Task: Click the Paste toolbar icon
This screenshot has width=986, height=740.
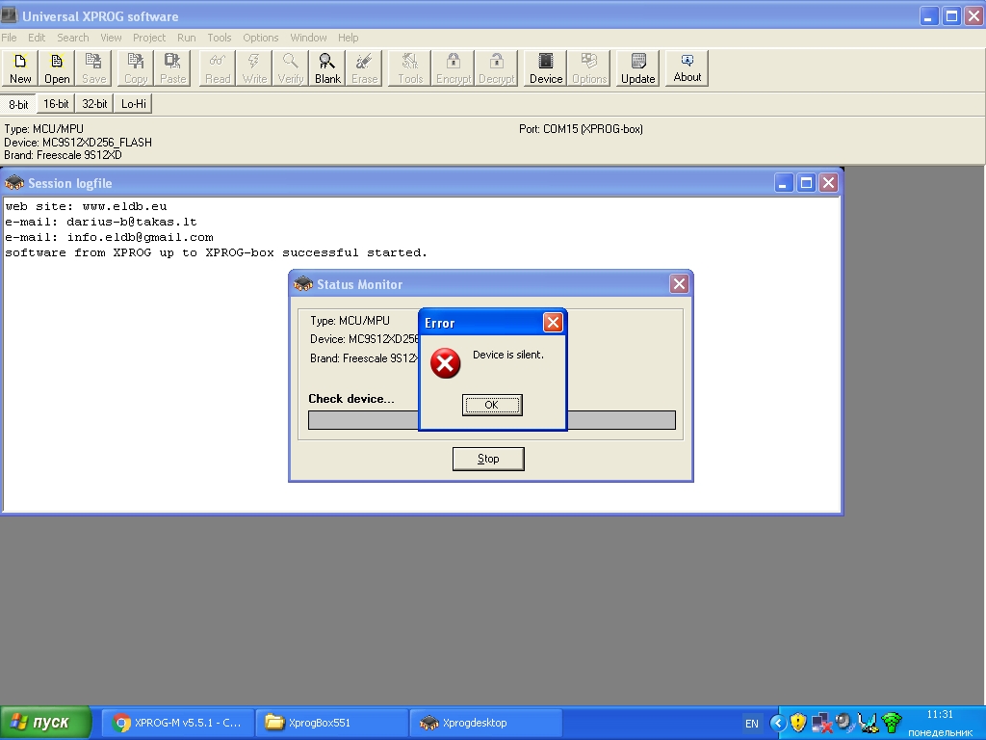Action: point(172,68)
